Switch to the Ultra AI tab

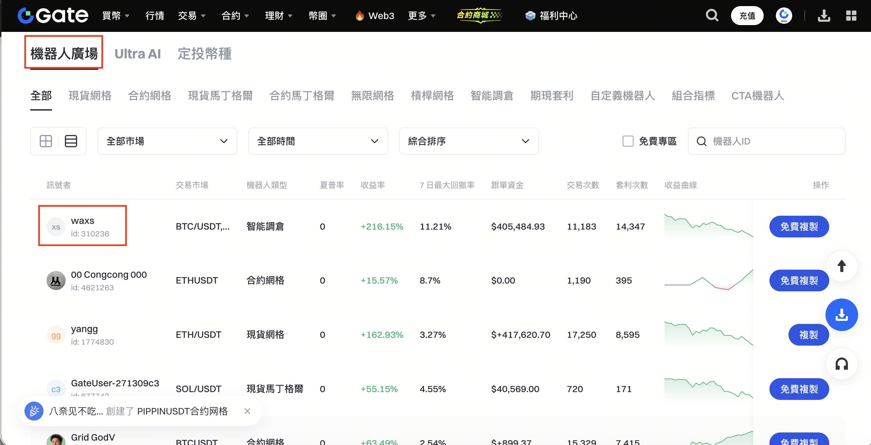click(x=138, y=54)
